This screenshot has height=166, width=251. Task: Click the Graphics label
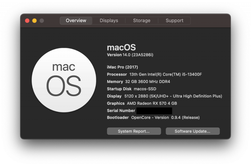116,103
